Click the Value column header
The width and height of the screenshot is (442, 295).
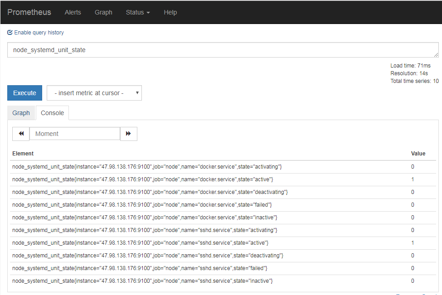[418, 154]
